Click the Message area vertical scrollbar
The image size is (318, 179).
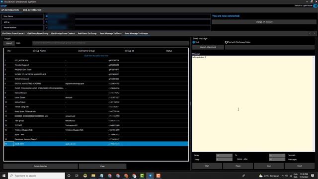[314, 103]
